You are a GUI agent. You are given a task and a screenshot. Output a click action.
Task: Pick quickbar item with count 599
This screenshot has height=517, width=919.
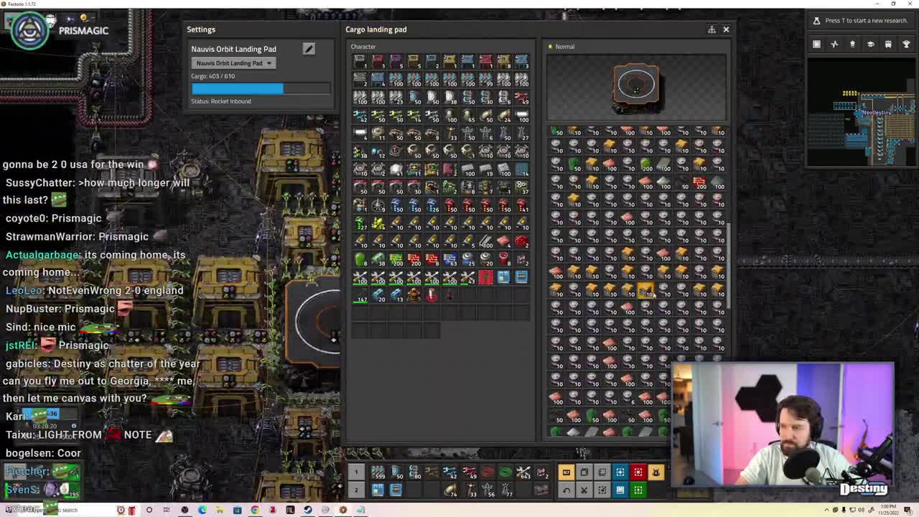coord(378,472)
